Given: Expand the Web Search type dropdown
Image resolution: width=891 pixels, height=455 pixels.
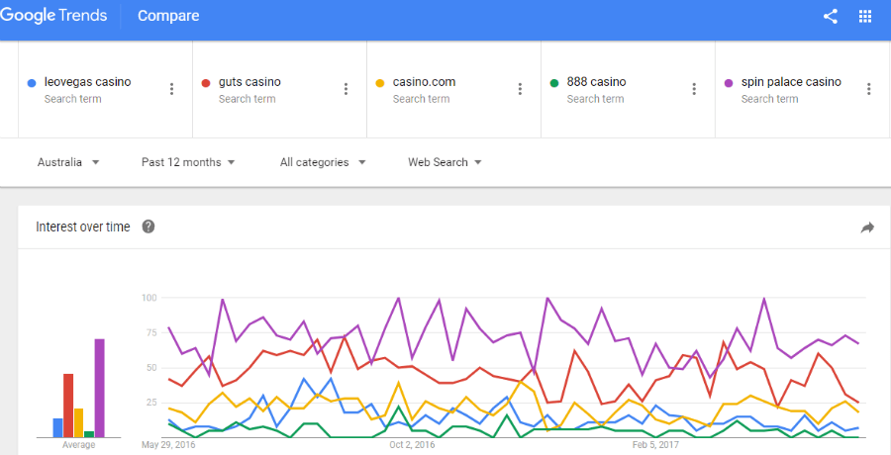Looking at the screenshot, I should click(x=445, y=162).
